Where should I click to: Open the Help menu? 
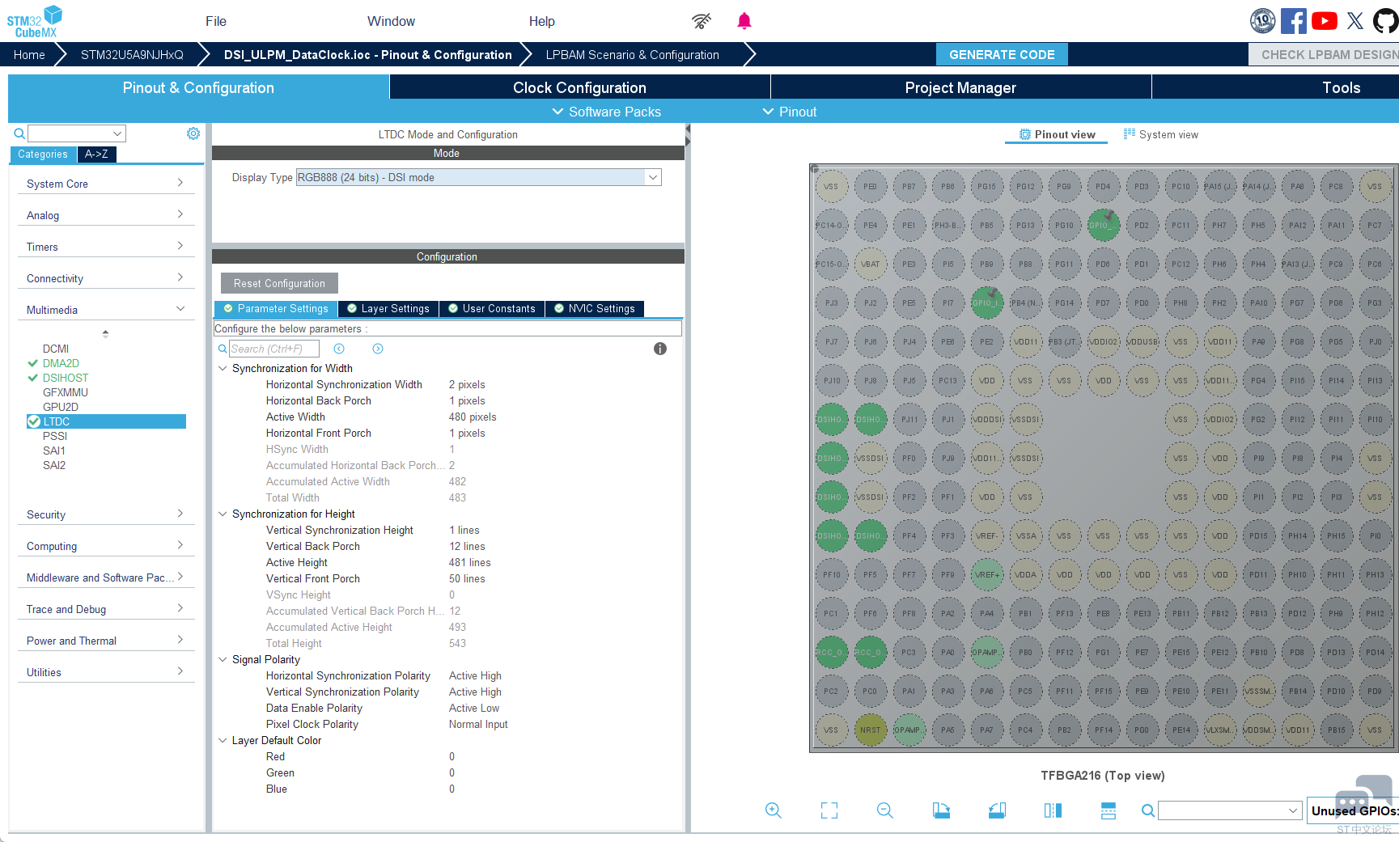pyautogui.click(x=542, y=21)
